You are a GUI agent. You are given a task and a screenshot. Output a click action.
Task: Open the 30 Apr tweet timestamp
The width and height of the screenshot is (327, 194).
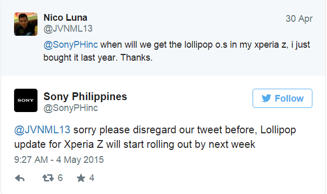pyautogui.click(x=299, y=19)
